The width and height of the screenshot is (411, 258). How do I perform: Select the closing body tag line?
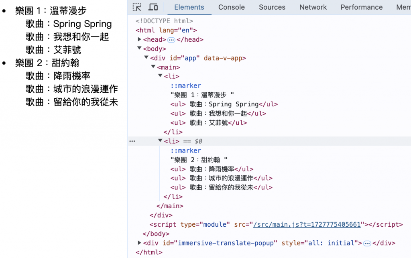click(x=156, y=234)
